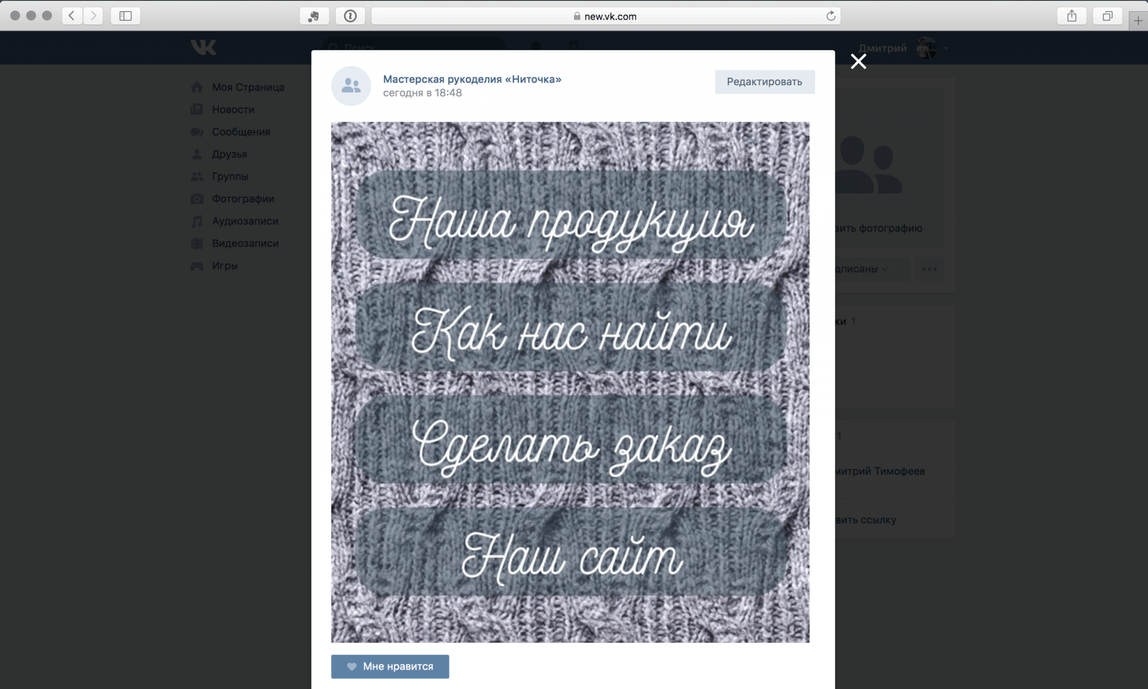Open the three dots more actions menu
Screen dimensions: 1148x689
point(929,269)
